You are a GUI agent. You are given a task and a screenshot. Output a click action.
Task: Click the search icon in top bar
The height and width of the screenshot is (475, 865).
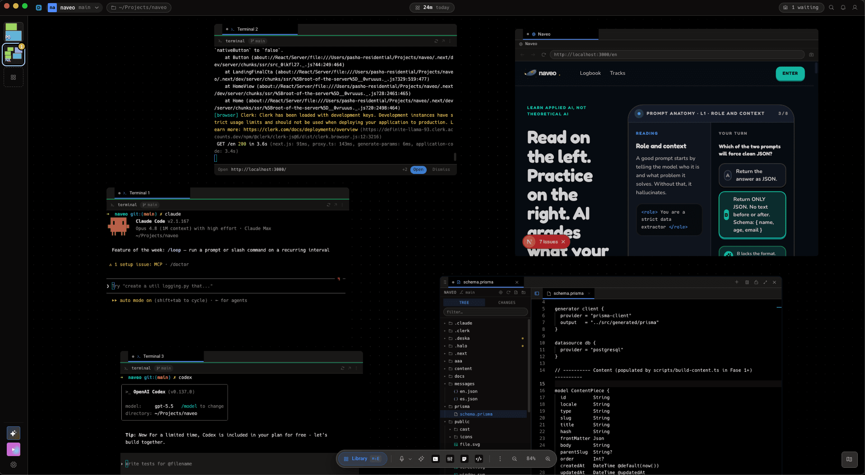[831, 7]
